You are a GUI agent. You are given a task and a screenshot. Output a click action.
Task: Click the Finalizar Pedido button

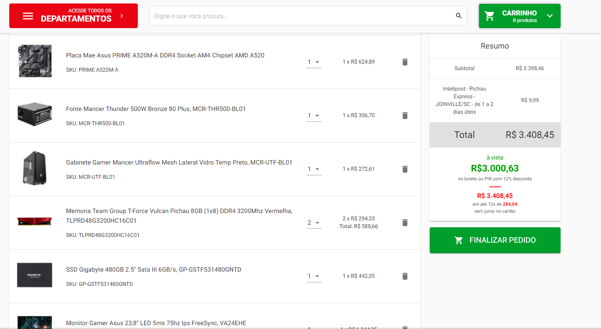click(495, 240)
